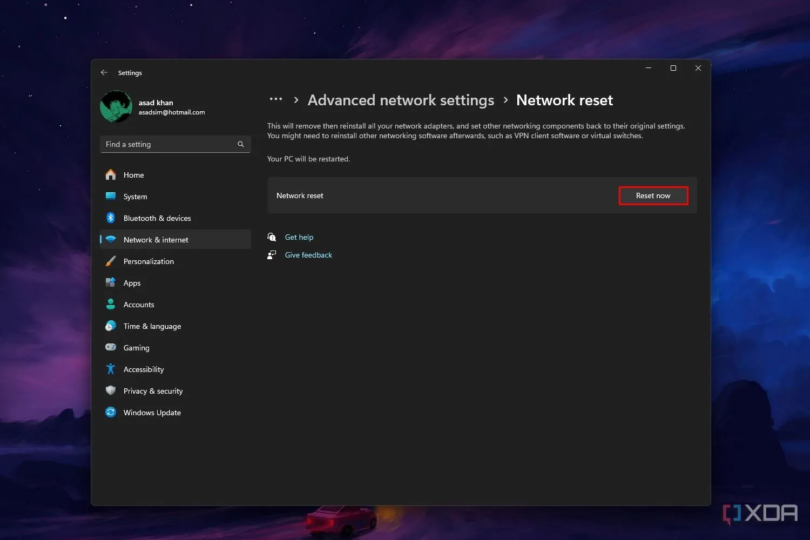Viewport: 810px width, 540px height.
Task: Open Personalization settings
Action: point(148,261)
